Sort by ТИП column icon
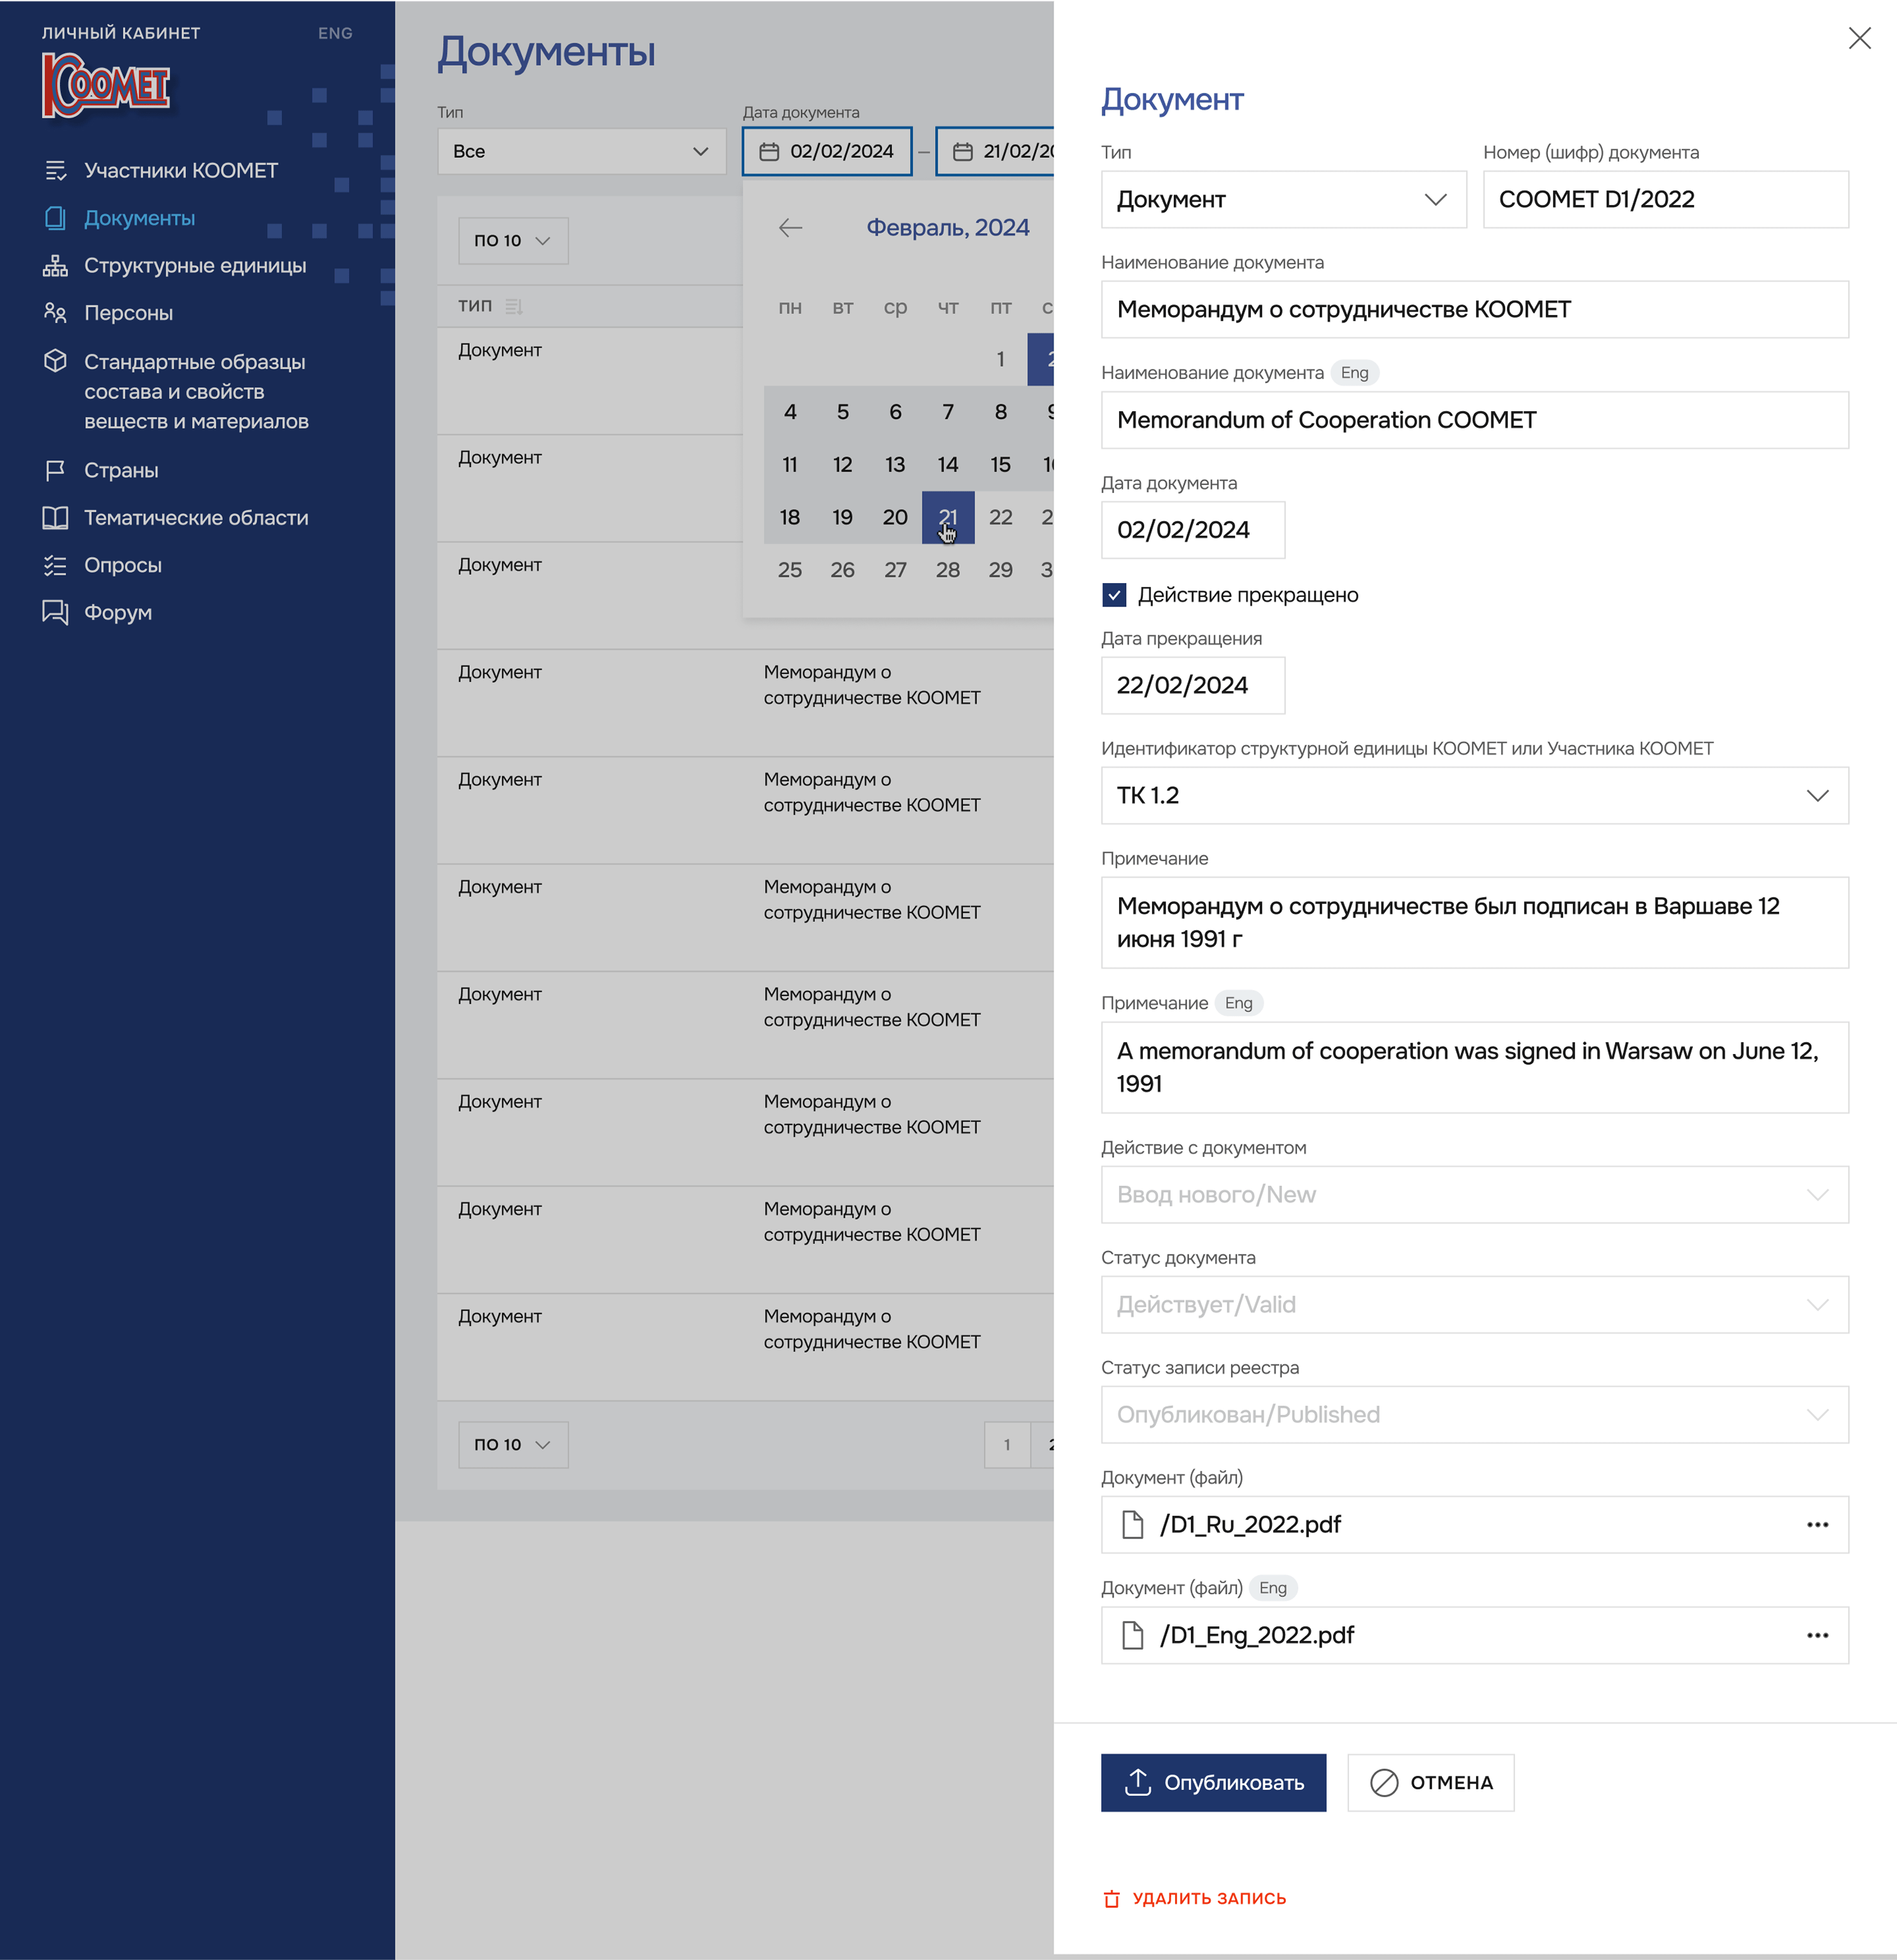This screenshot has height=1960, width=1897. coord(514,306)
